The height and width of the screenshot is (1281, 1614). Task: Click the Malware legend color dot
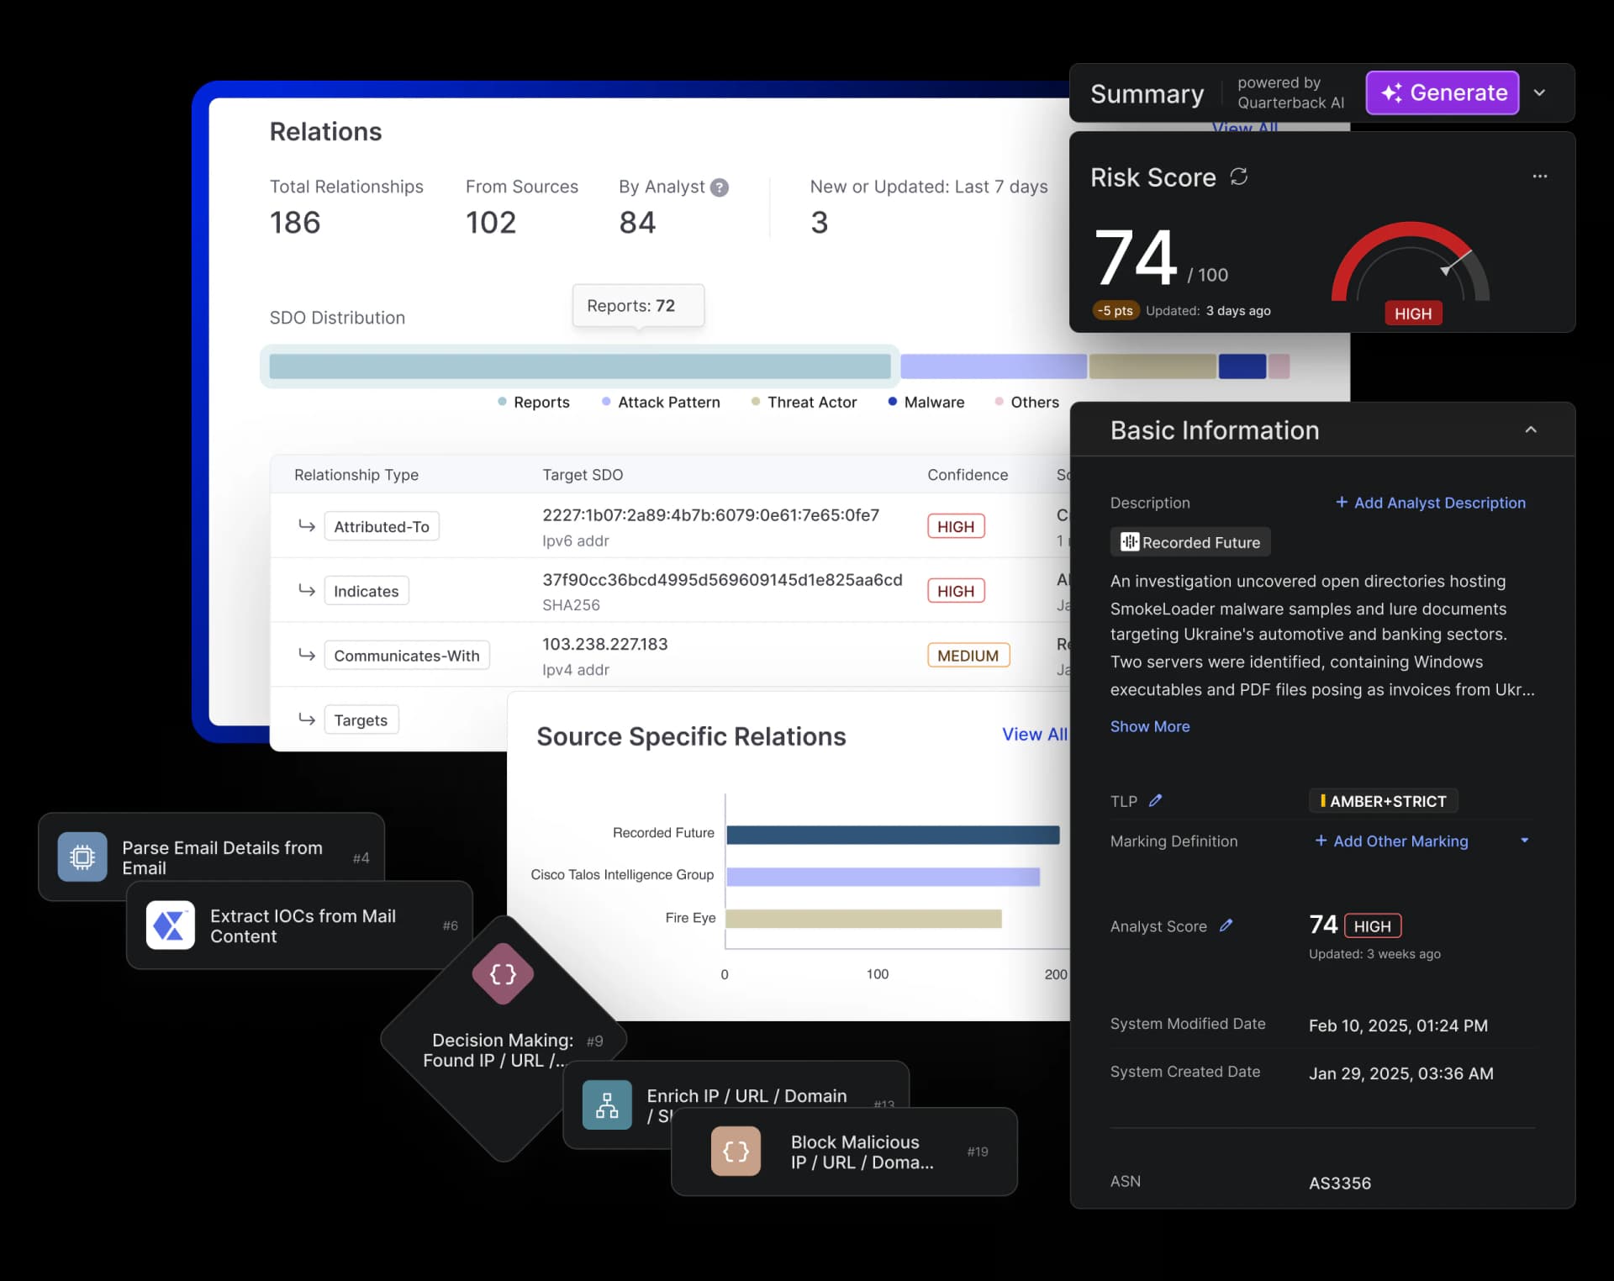tap(893, 402)
